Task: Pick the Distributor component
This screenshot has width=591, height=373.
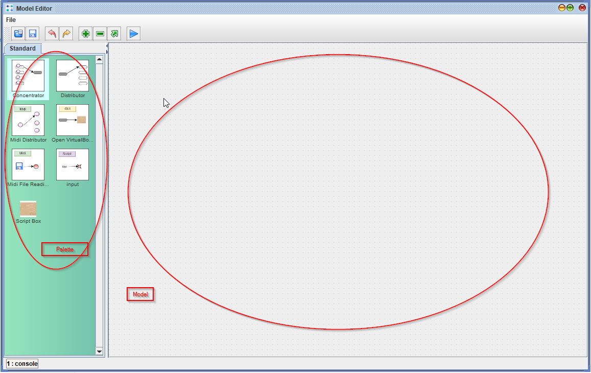Action: pyautogui.click(x=73, y=76)
